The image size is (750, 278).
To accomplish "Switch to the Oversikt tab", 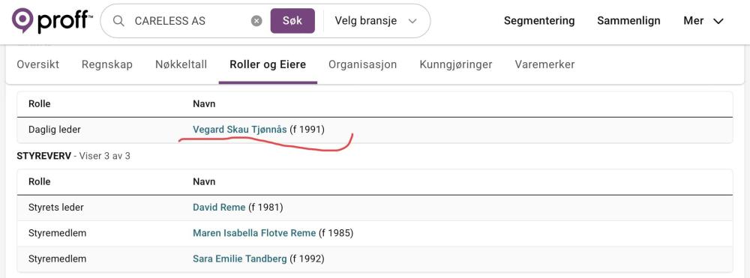I will click(x=37, y=64).
